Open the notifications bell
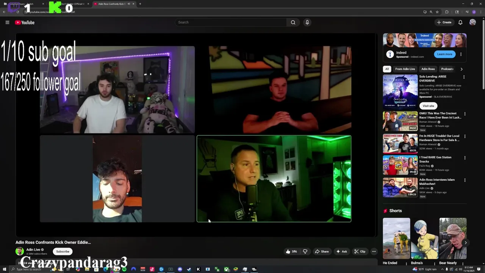 coord(460,22)
